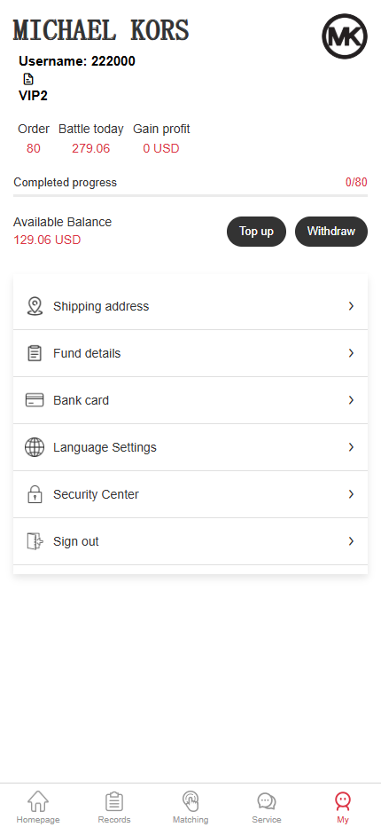Click the Language Settings globe icon
The height and width of the screenshot is (827, 381).
coord(35,447)
